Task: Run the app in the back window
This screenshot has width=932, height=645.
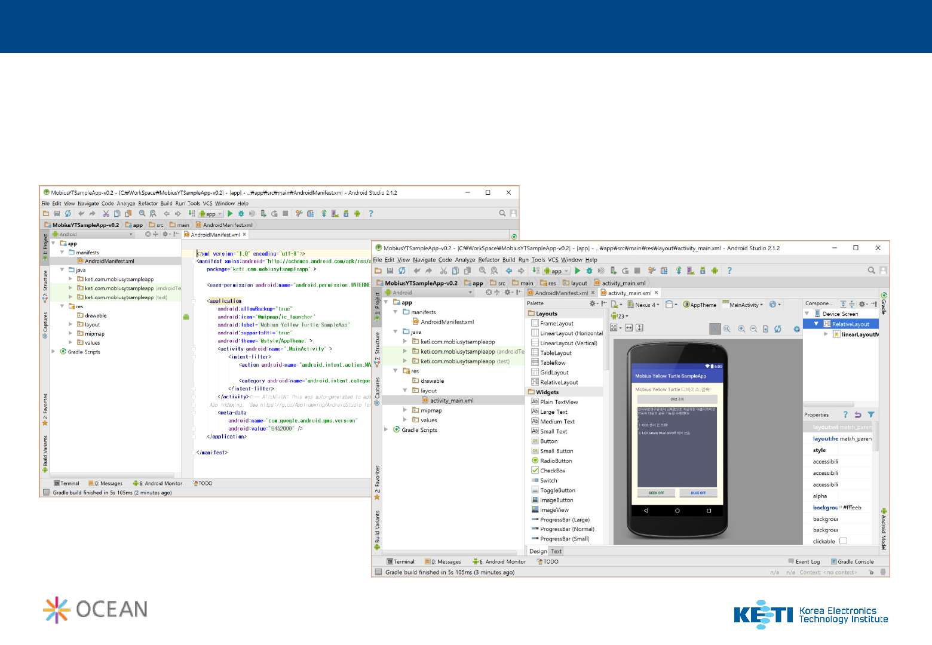Action: tap(230, 214)
